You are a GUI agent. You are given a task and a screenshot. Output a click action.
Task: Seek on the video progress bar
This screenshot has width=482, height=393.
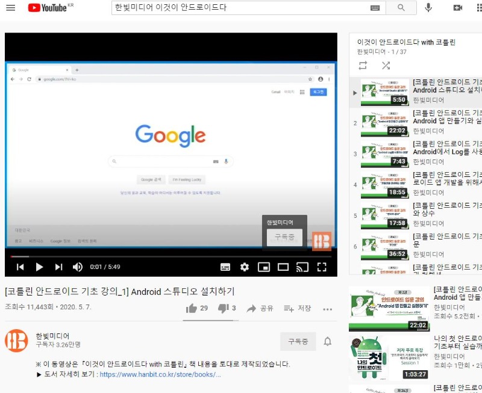171,256
